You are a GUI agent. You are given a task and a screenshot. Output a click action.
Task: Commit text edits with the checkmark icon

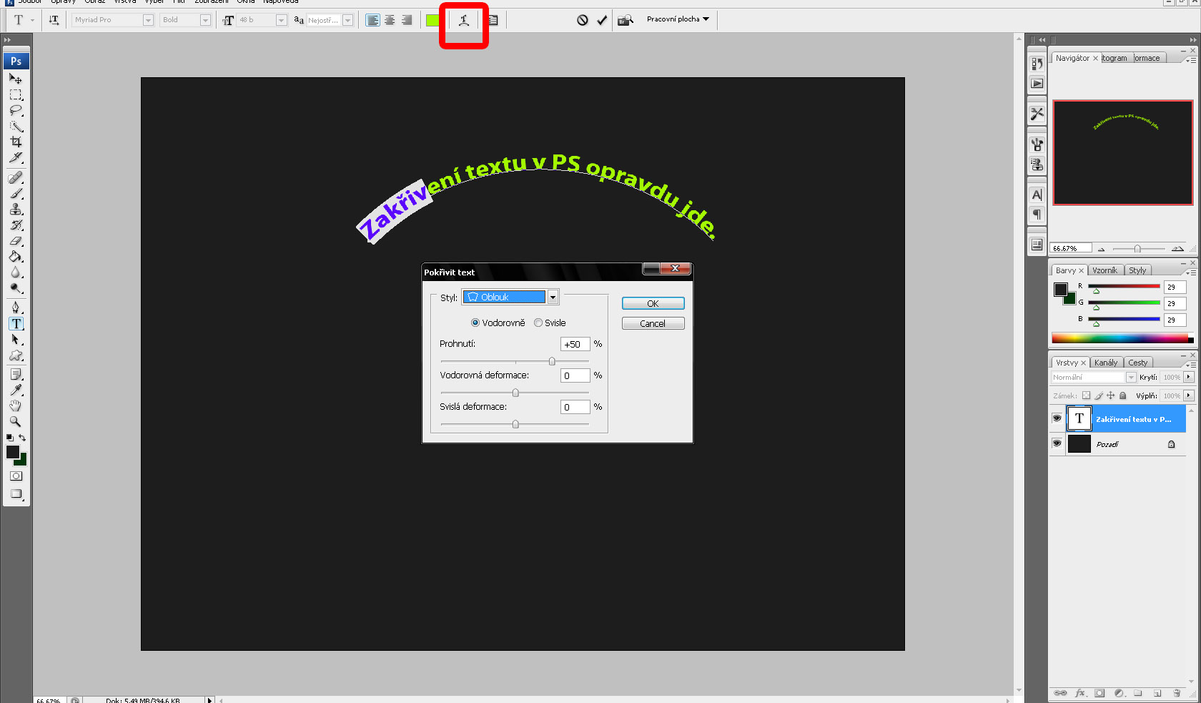[x=602, y=20]
